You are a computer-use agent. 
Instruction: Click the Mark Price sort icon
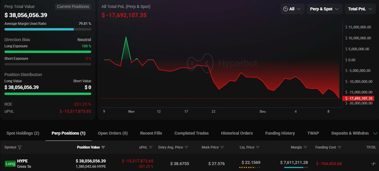[222, 147]
